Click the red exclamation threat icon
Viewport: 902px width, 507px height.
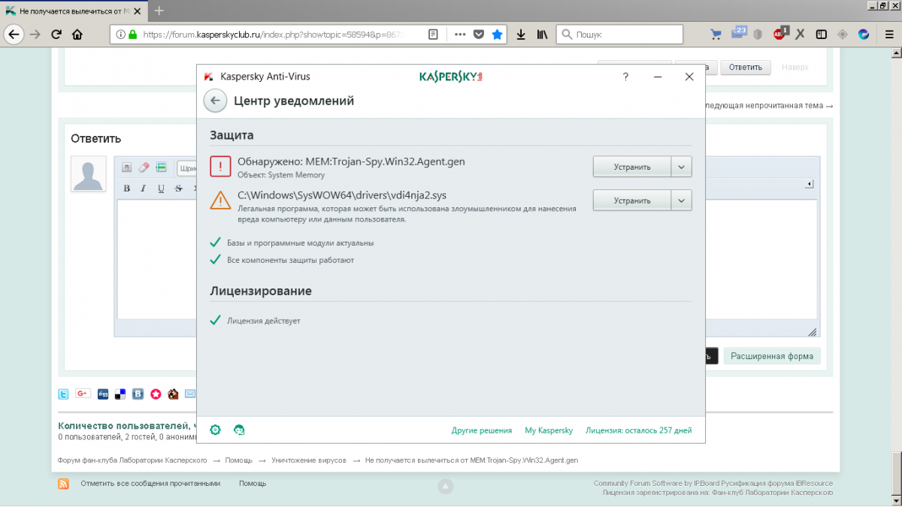220,167
